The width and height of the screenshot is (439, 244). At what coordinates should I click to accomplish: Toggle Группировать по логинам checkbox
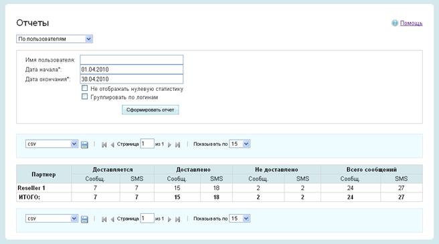[84, 96]
